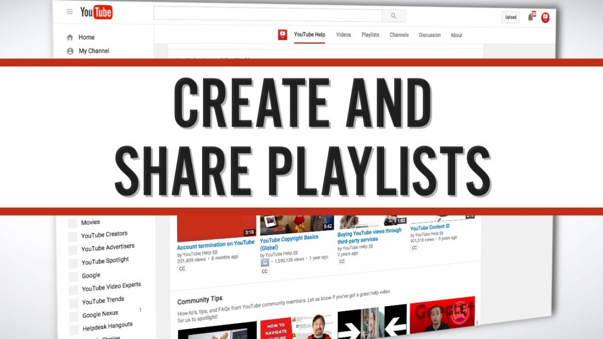The height and width of the screenshot is (339, 603).
Task: Open Google subscription in sidebar
Action: click(91, 275)
